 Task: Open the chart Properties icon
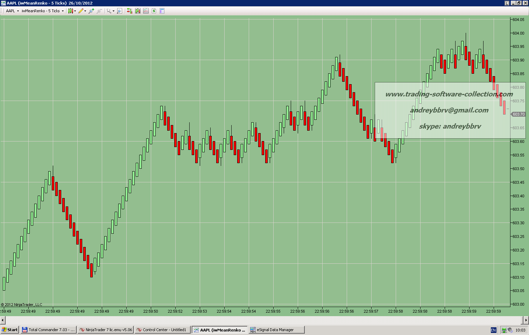pyautogui.click(x=162, y=11)
